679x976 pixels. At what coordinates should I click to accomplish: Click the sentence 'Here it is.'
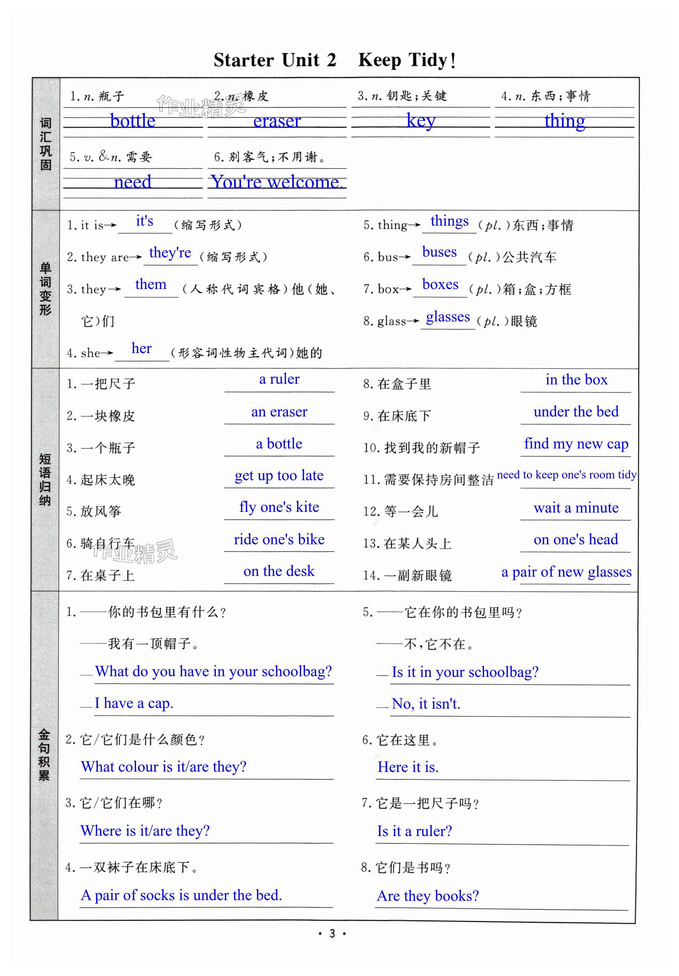tap(408, 767)
